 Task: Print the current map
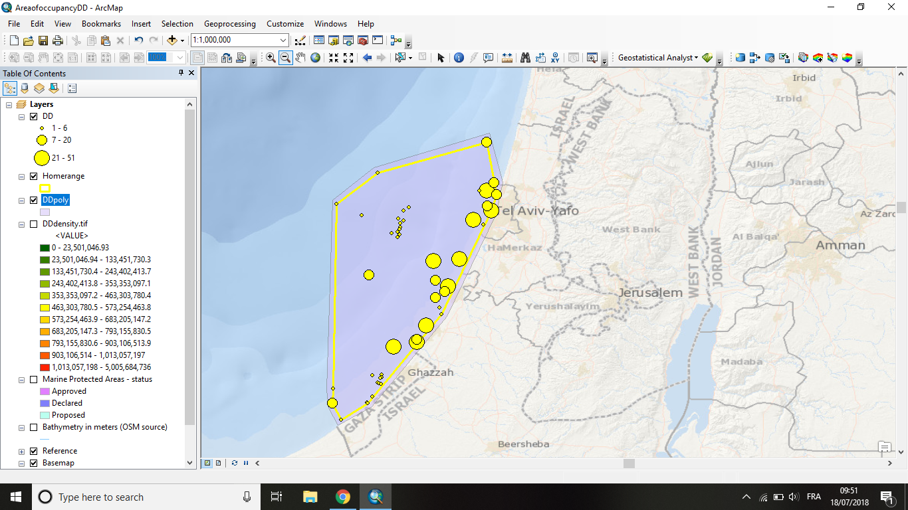tap(58, 41)
